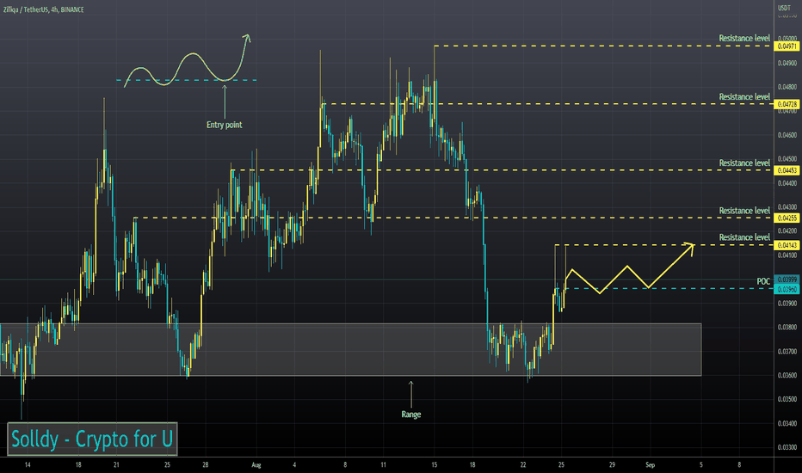Click the 0.04200 price axis tick
Screen dimensions: 802x473
[787, 231]
